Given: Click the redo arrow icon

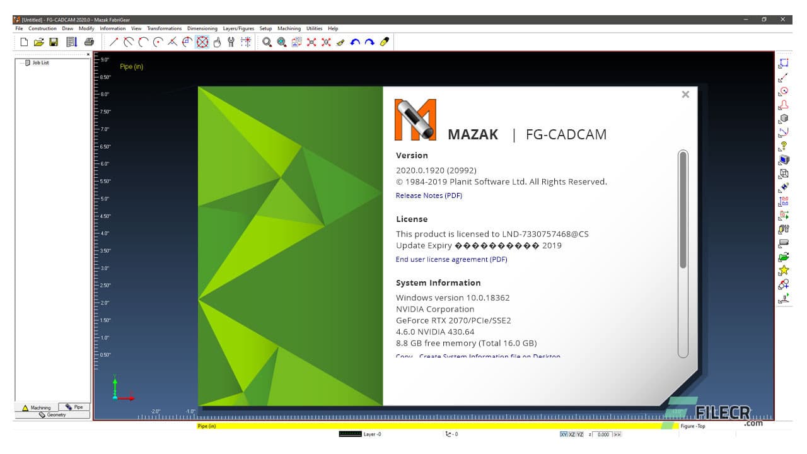Looking at the screenshot, I should 369,42.
